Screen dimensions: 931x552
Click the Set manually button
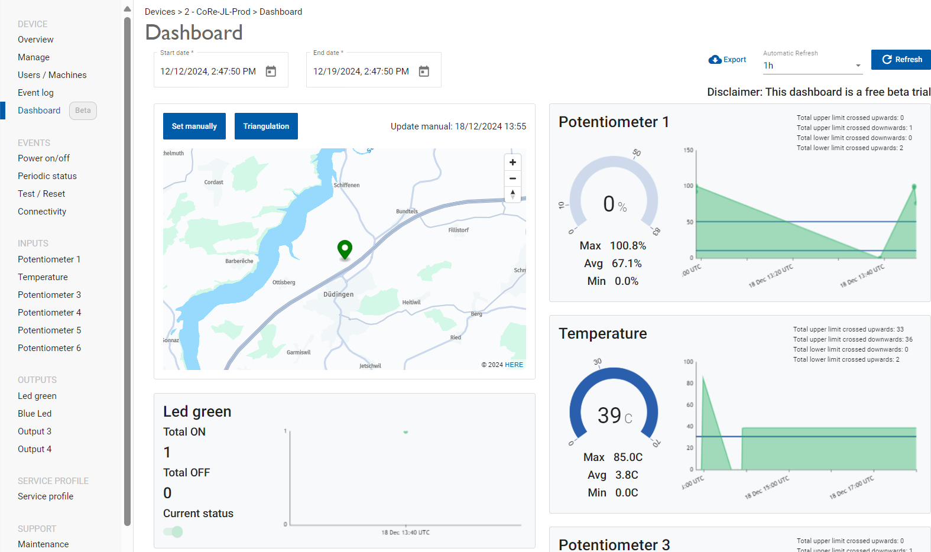click(194, 126)
